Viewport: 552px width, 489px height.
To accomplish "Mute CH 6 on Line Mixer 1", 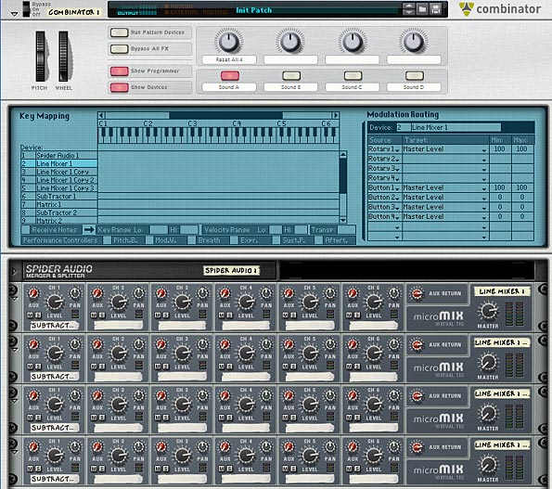I will click(349, 315).
